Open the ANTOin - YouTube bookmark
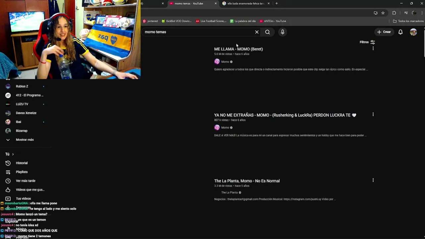Viewport: 425px width, 239px height. click(273, 21)
